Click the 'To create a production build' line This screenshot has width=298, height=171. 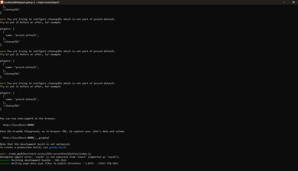point(33,147)
